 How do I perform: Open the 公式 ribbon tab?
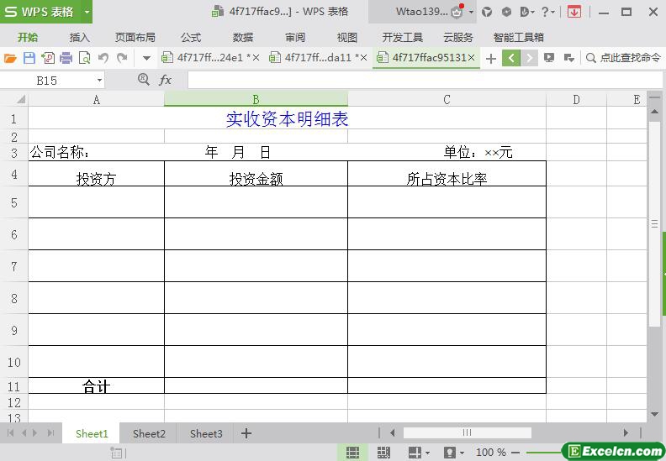[x=191, y=37]
